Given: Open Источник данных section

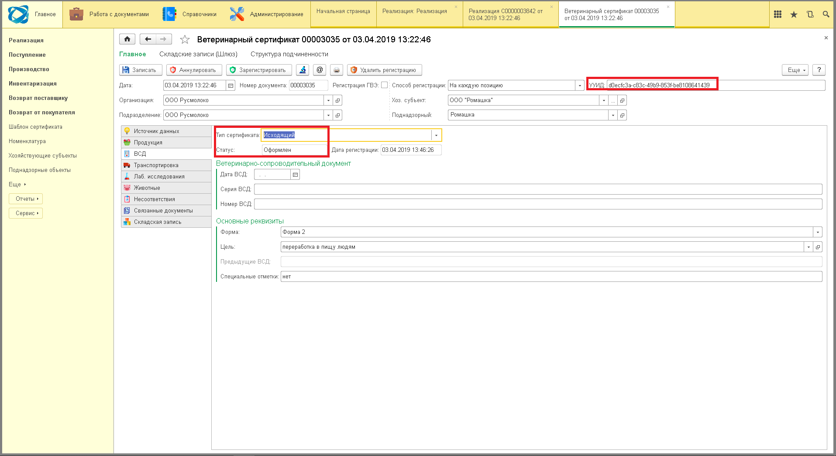Looking at the screenshot, I should pos(166,131).
